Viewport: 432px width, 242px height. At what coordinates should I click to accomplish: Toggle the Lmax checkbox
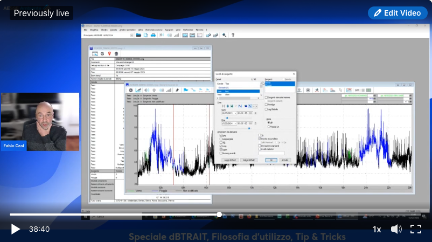[221, 150]
